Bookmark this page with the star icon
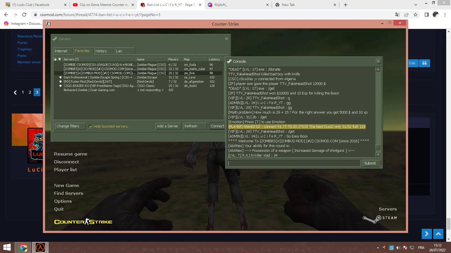 [x=415, y=15]
